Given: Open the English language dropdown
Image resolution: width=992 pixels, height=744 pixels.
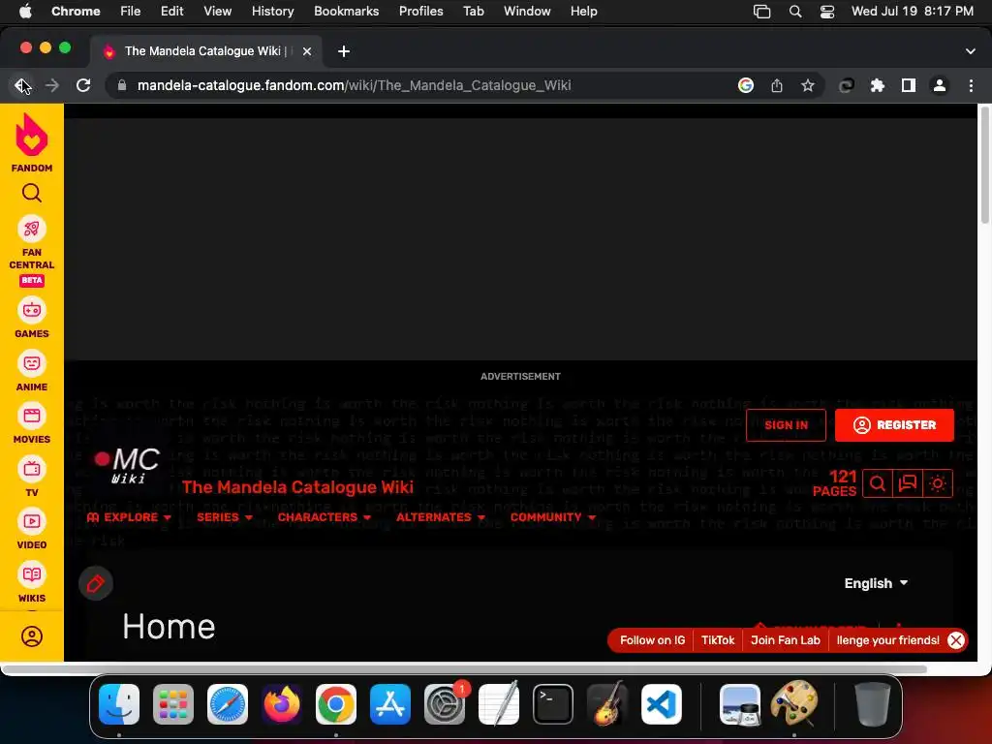Looking at the screenshot, I should 876,583.
